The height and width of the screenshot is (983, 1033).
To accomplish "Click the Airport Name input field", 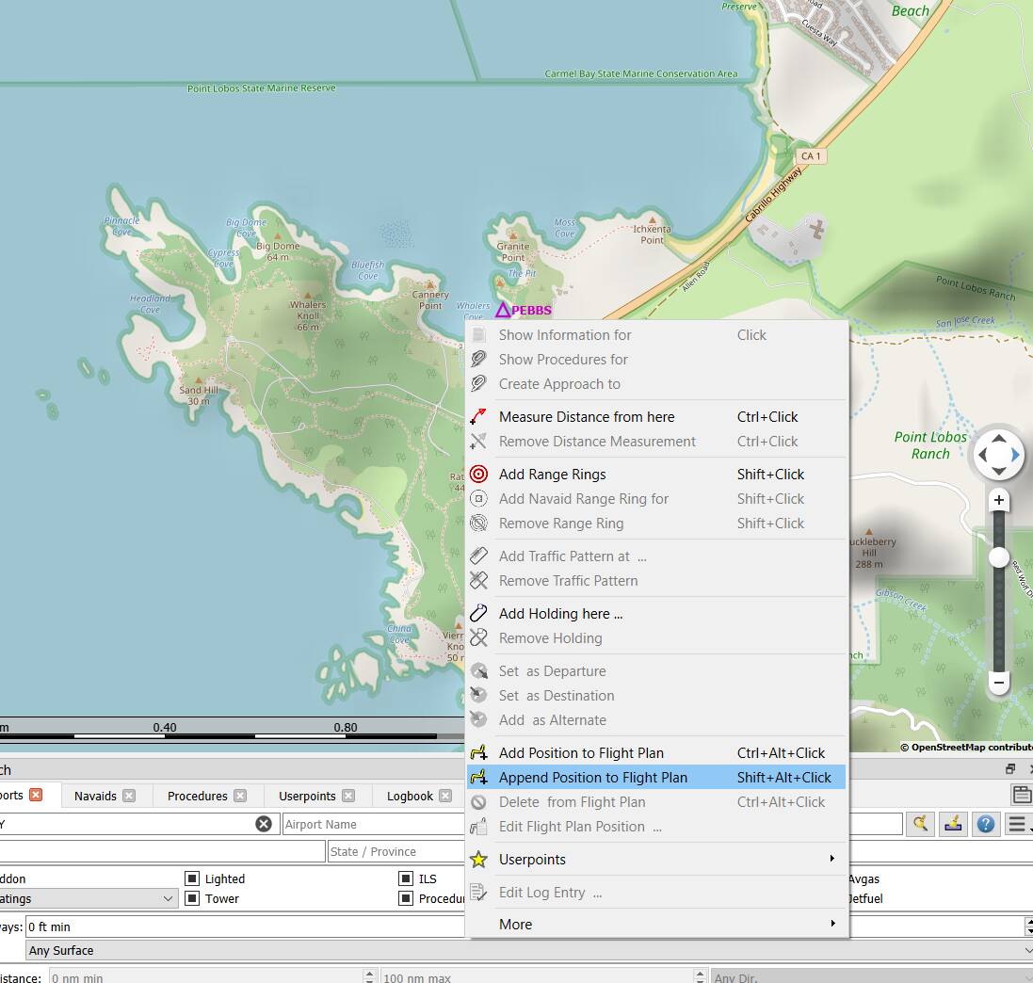I will pyautogui.click(x=374, y=824).
